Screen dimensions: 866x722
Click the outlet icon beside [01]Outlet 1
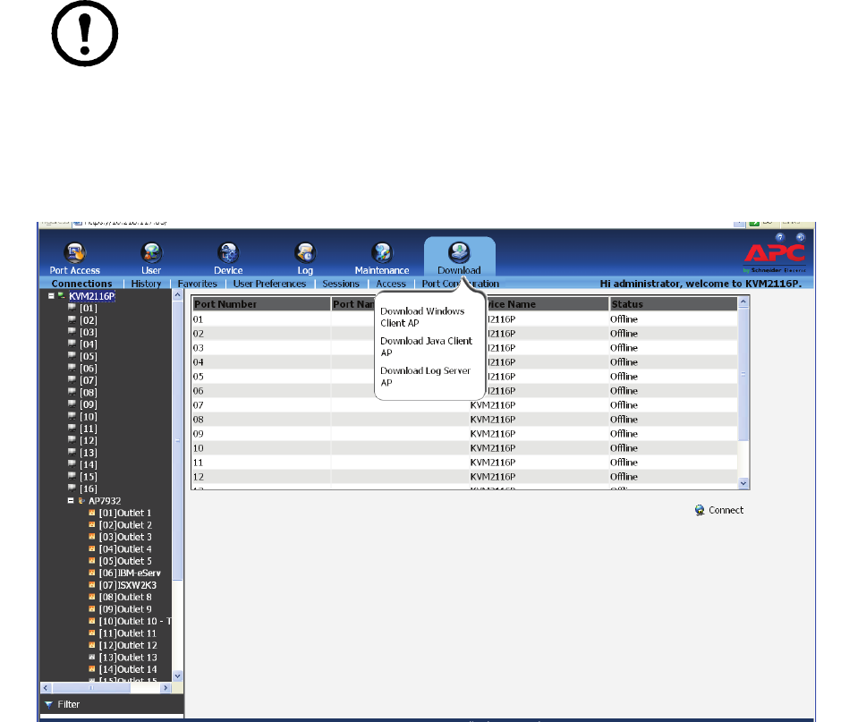(x=92, y=513)
